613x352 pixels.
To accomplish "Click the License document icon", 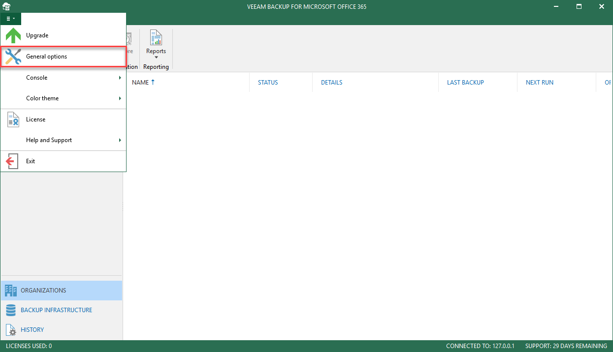I will point(13,119).
